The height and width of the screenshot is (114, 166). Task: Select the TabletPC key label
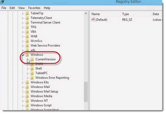coord(41,73)
